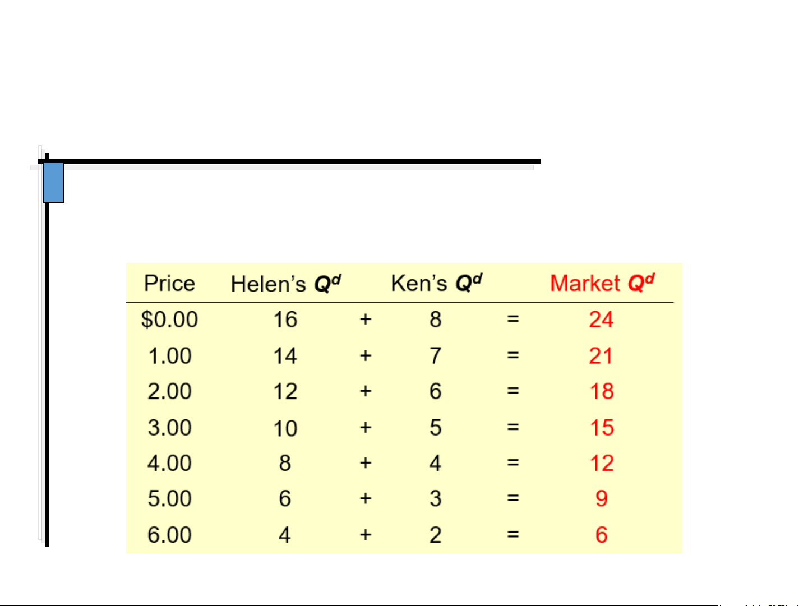Click the Ken's Qd column header
Image resolution: width=808 pixels, height=606 pixels.
436,284
